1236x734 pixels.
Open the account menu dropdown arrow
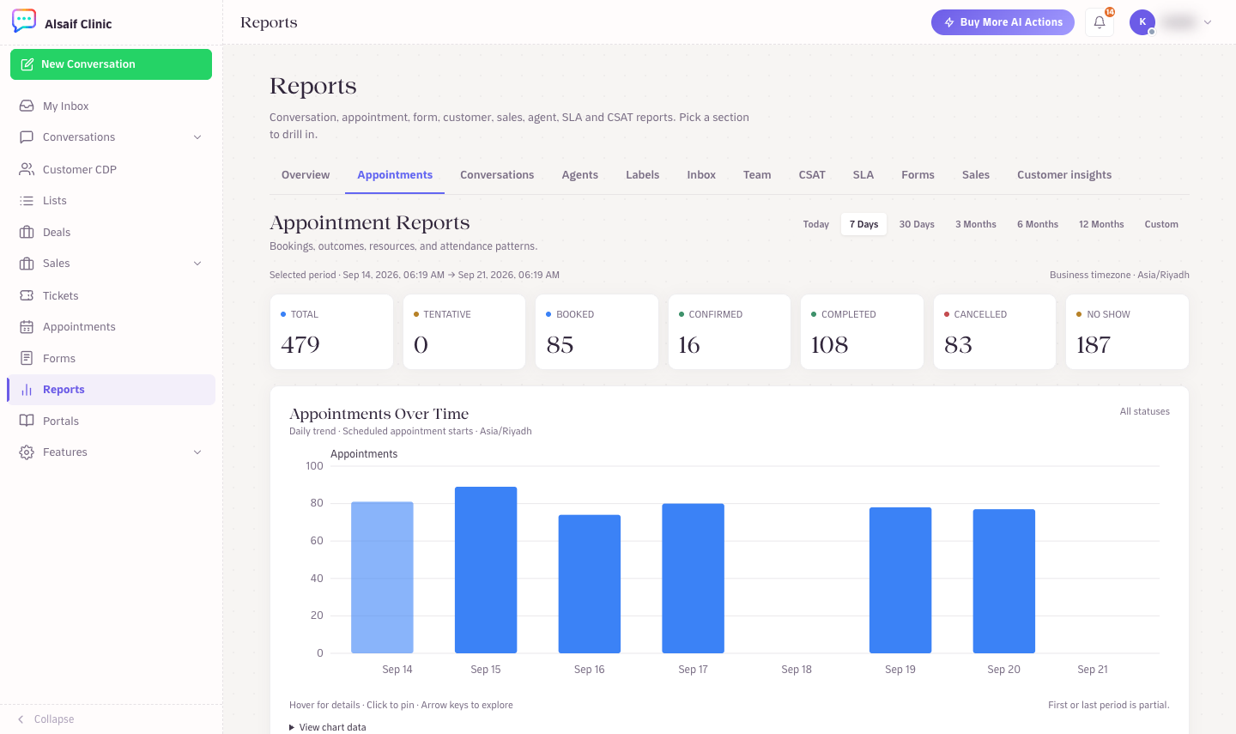pyautogui.click(x=1208, y=22)
